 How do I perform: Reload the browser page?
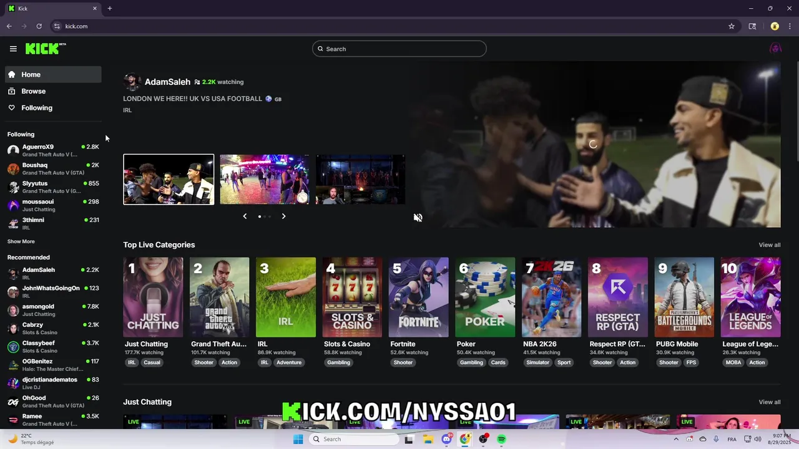pyautogui.click(x=39, y=26)
